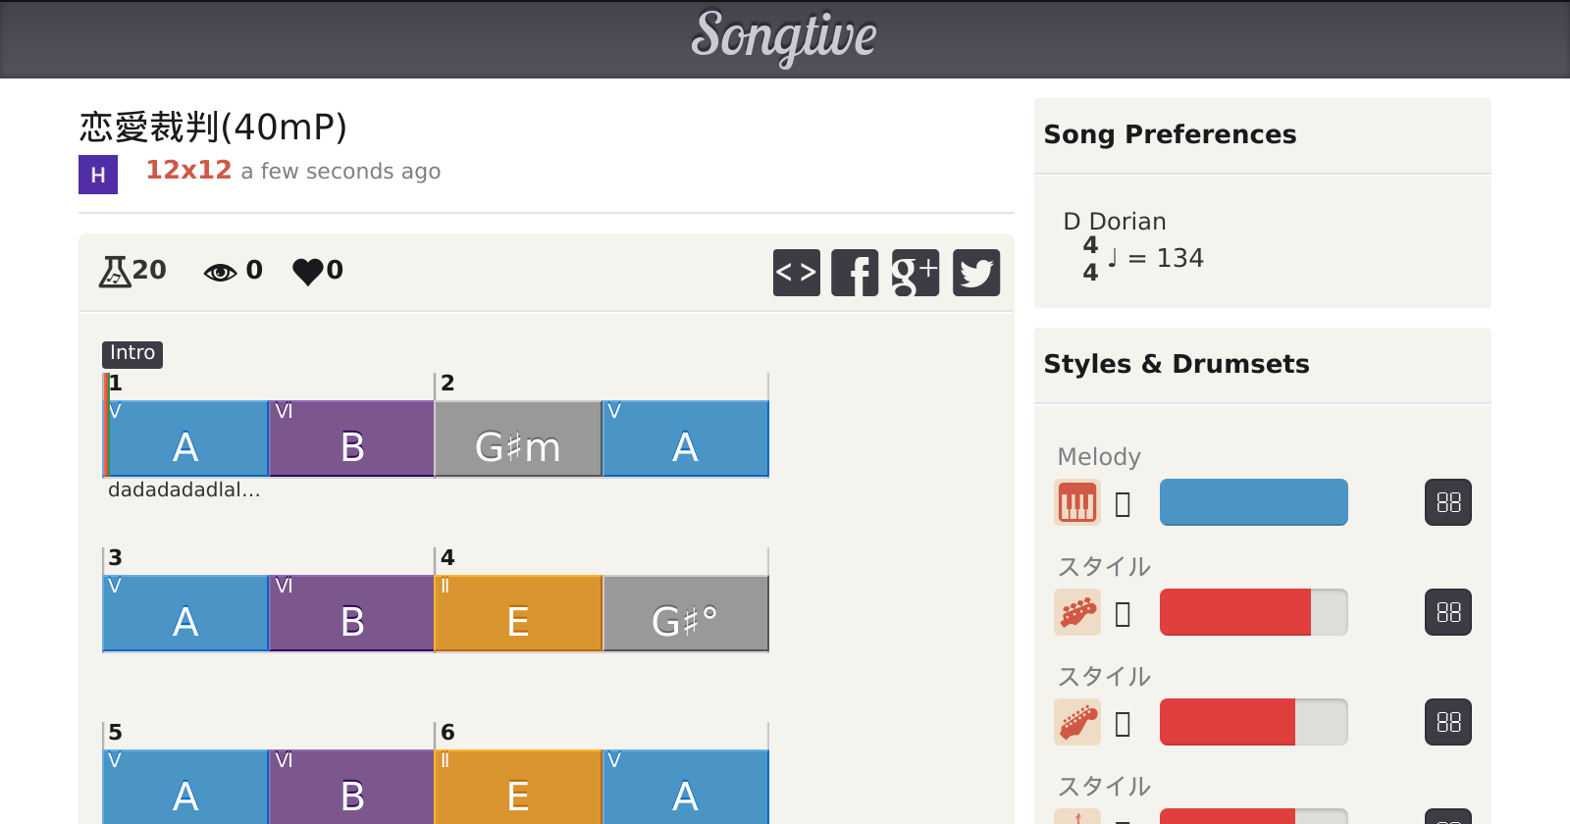Viewport: 1570px width, 824px height.
Task: Click the Melody piano instrument icon
Action: [x=1076, y=503]
